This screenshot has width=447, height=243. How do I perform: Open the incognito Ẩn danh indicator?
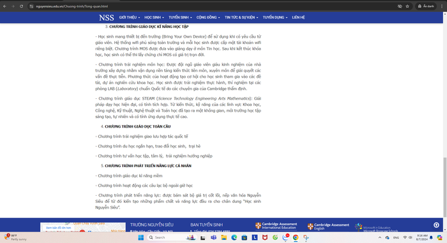(x=426, y=6)
